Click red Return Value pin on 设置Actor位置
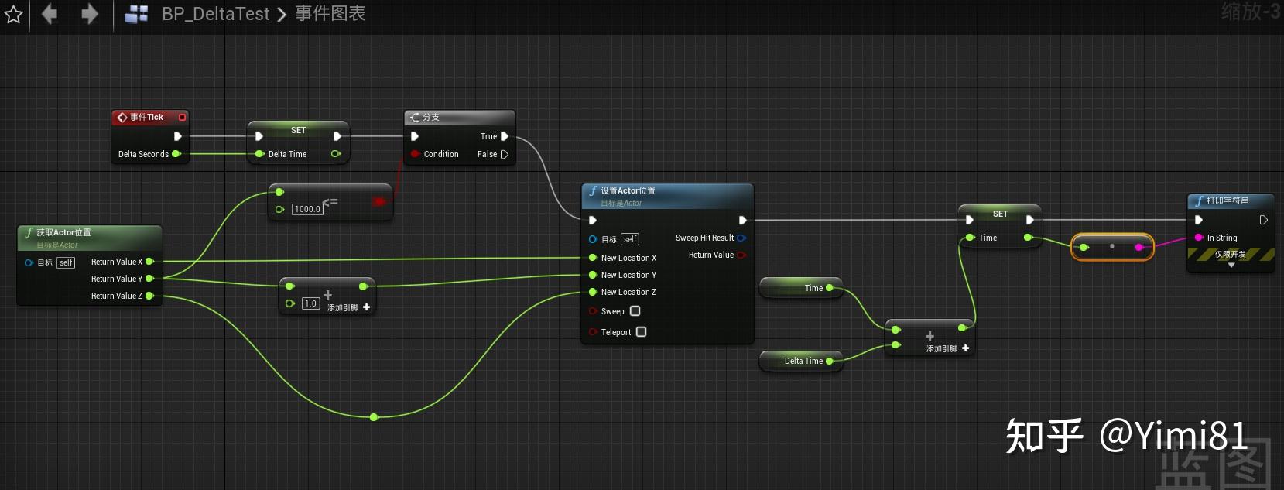This screenshot has height=490, width=1284. [741, 255]
